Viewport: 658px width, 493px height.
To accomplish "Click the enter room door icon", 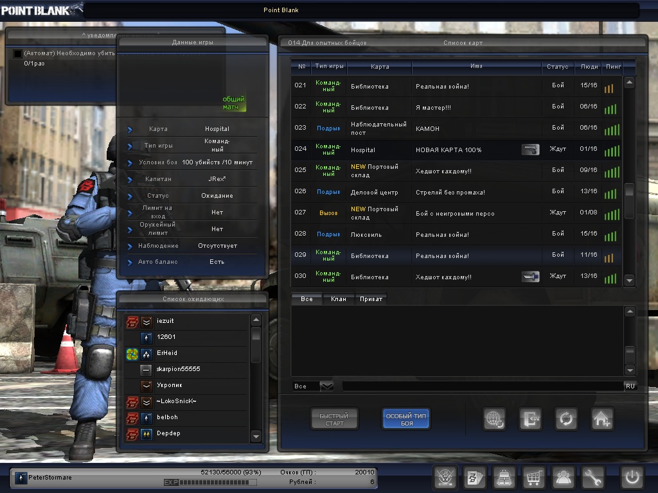I will coord(531,419).
